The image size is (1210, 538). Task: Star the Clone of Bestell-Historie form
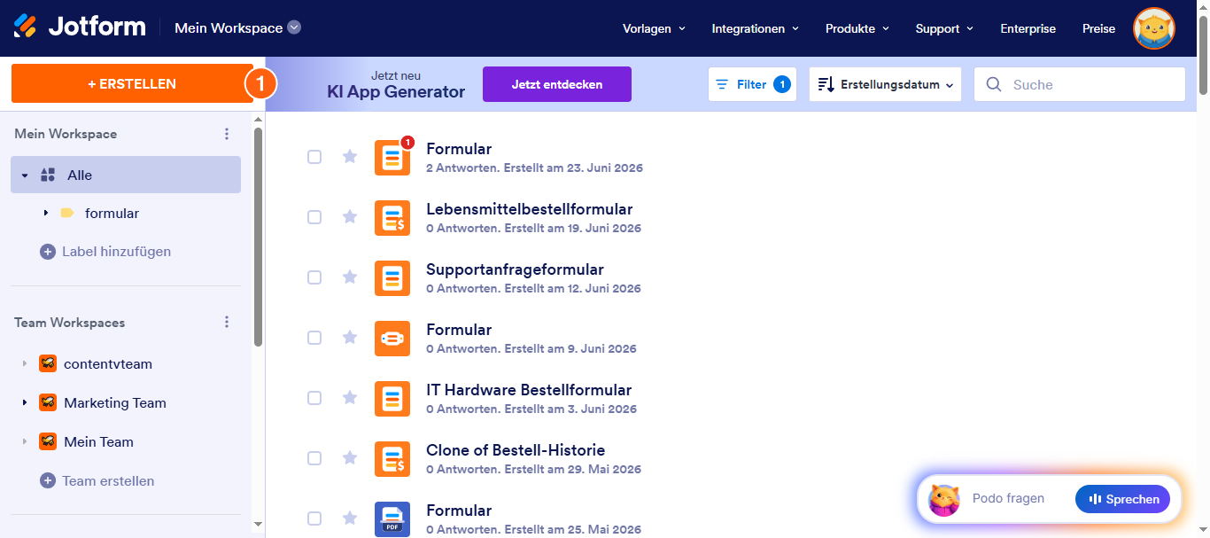click(x=350, y=458)
